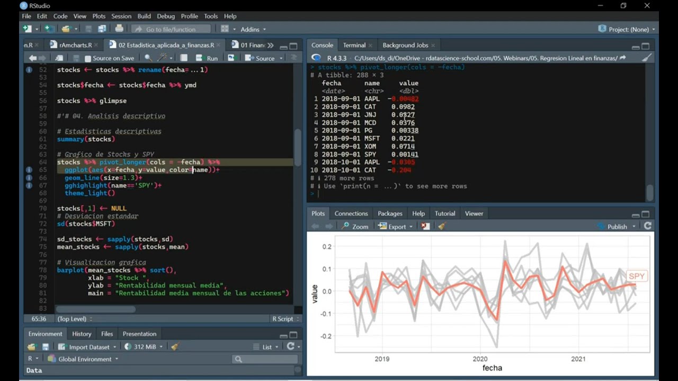
Task: Open the Plots menu in menu bar
Action: click(99, 16)
